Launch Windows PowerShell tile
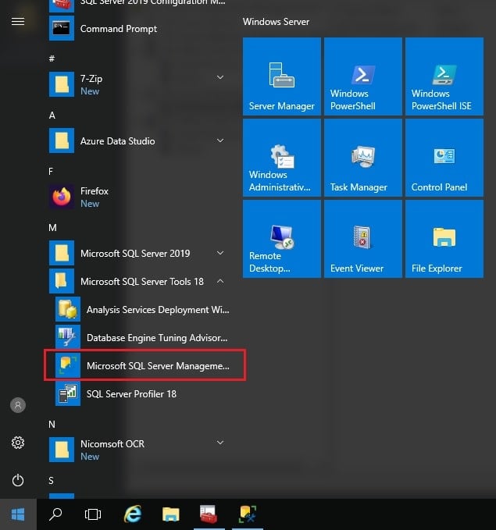 click(x=362, y=76)
